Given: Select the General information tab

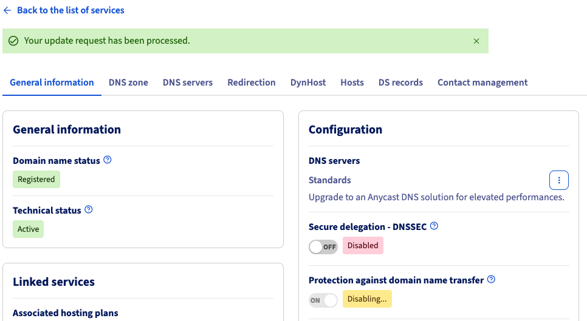Looking at the screenshot, I should (x=52, y=83).
